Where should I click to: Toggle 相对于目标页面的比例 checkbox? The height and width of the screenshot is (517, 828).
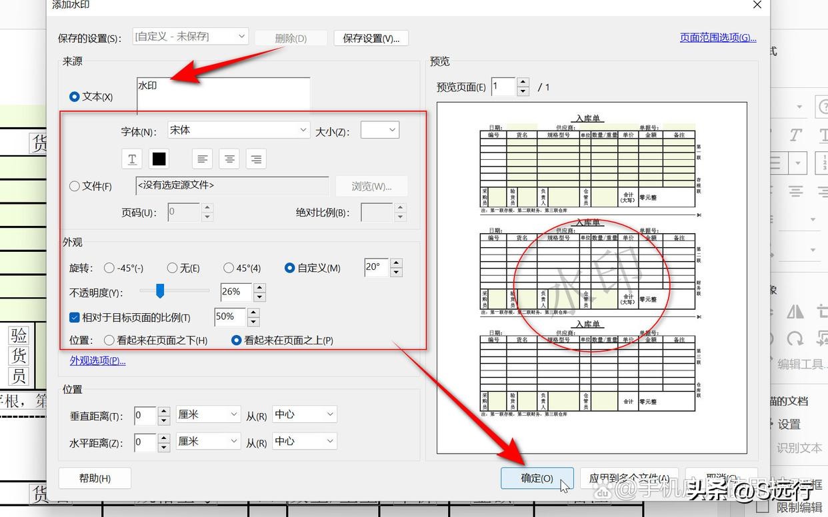point(75,317)
